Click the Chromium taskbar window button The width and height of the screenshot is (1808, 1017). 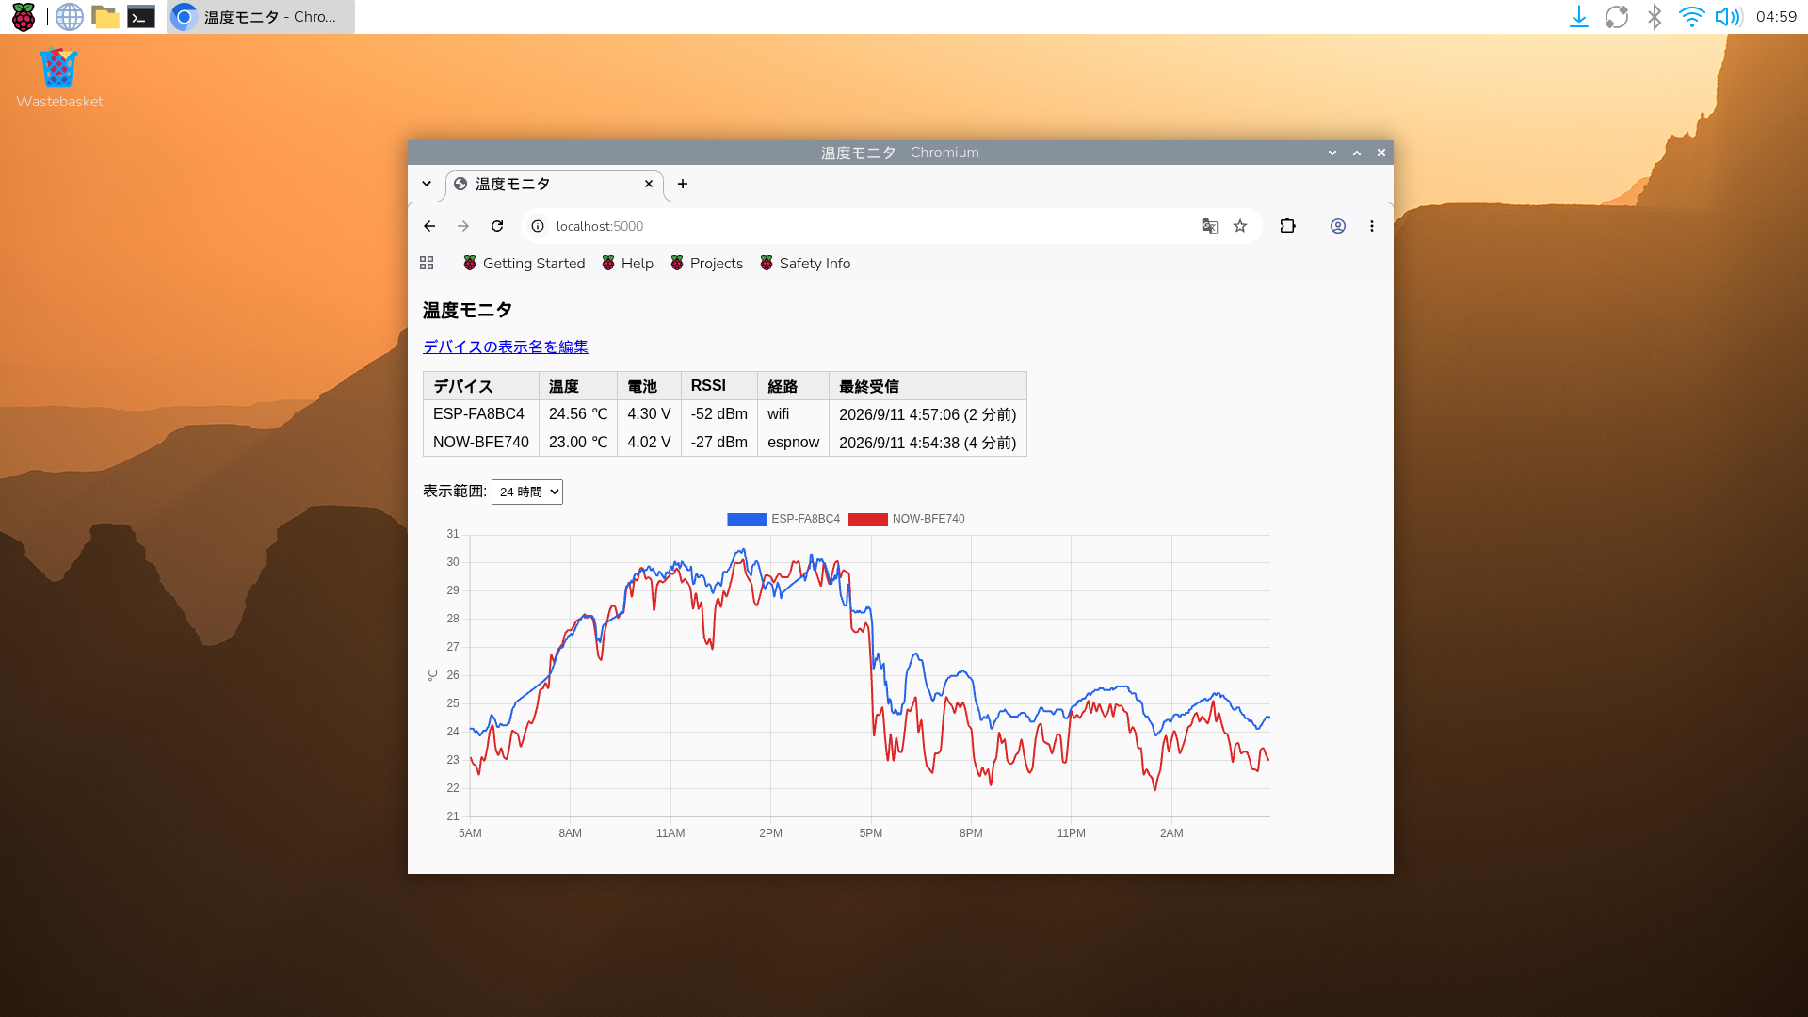(x=261, y=17)
